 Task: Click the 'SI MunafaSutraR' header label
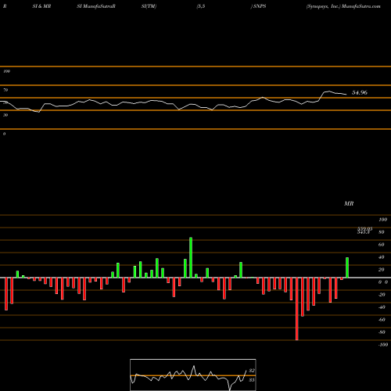coord(96,6)
